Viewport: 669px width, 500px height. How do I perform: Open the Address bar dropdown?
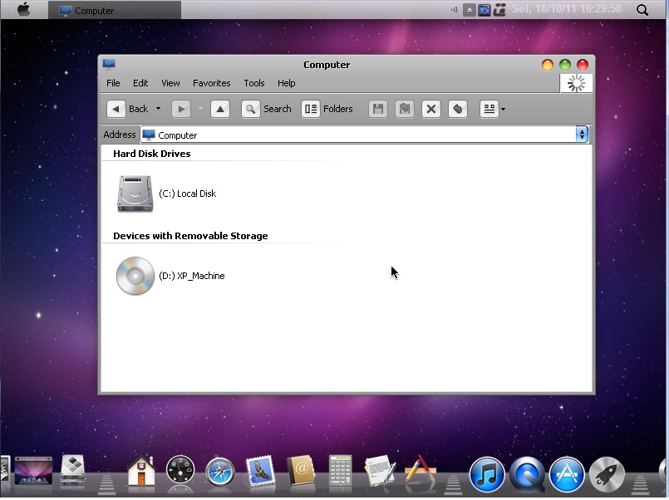coord(582,135)
